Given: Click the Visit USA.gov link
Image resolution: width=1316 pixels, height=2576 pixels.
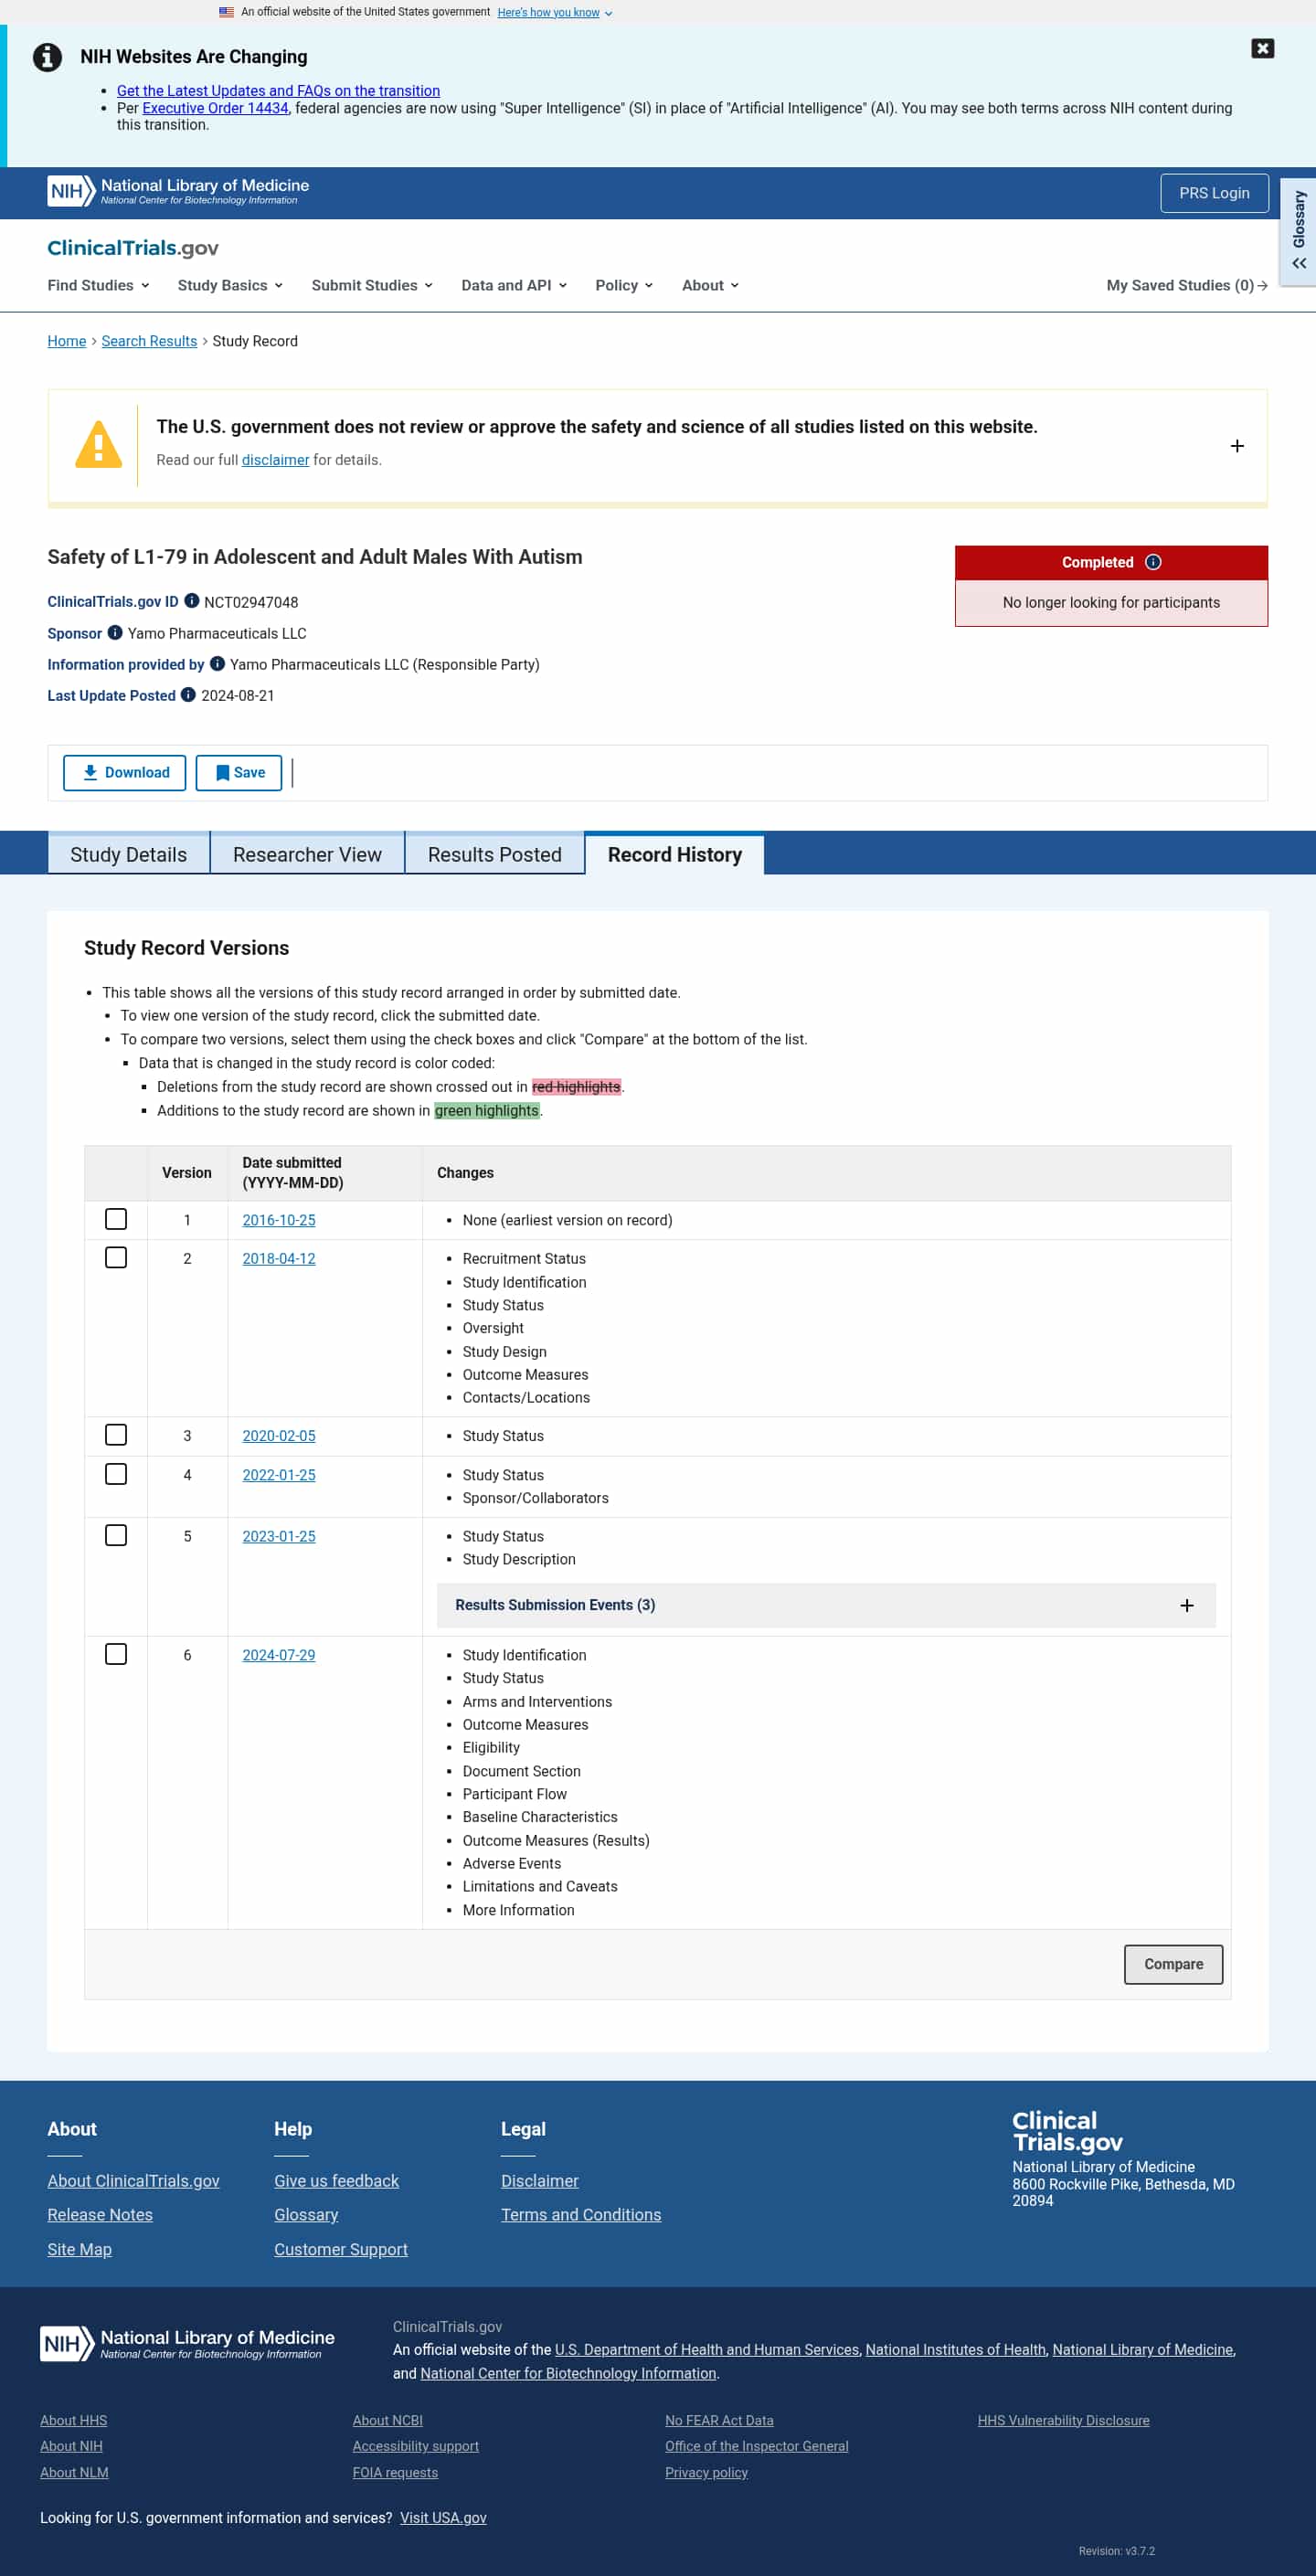Looking at the screenshot, I should click(x=443, y=2517).
